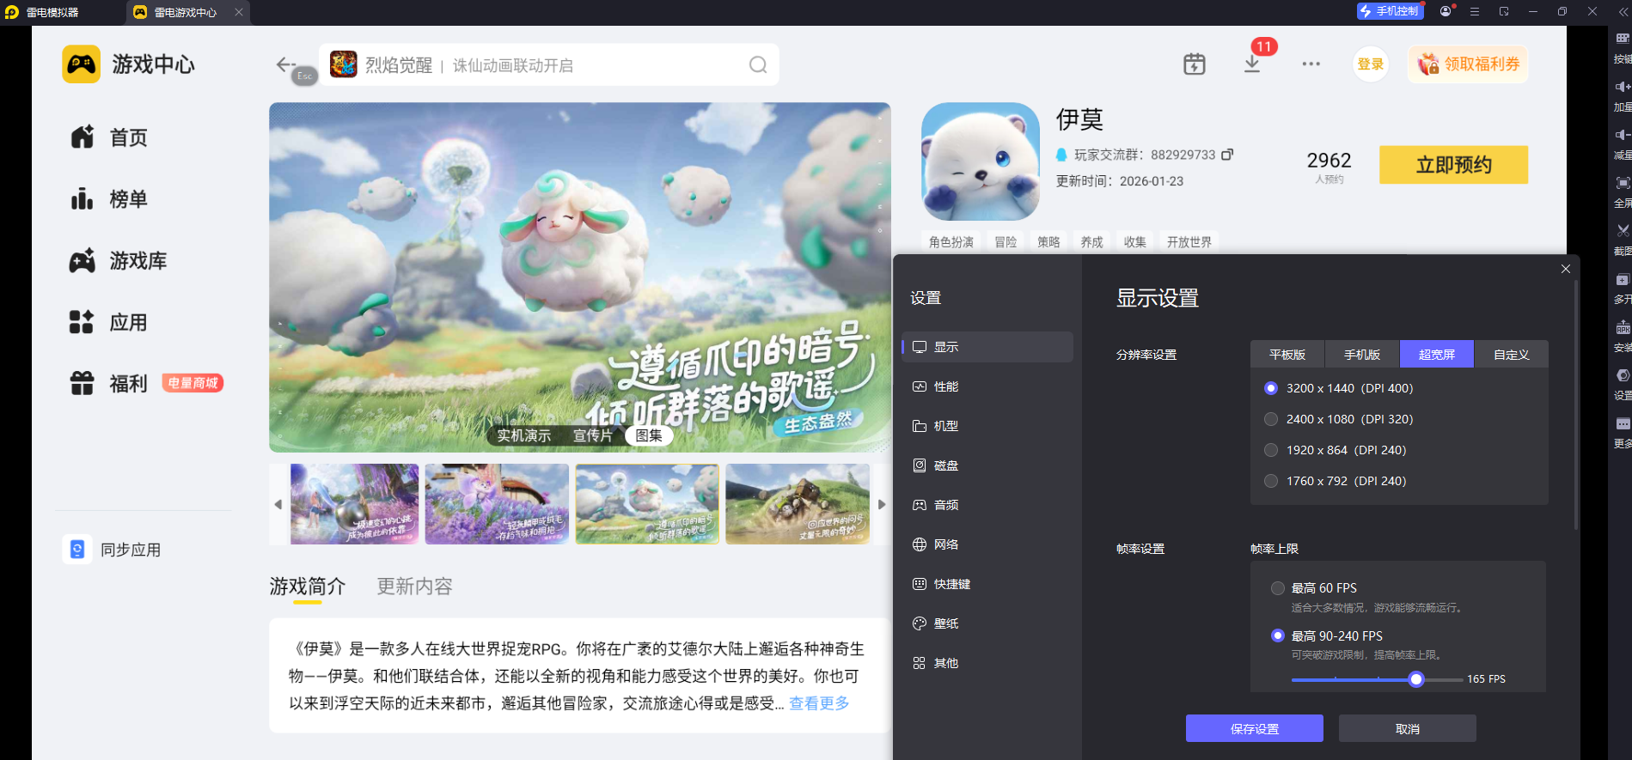The width and height of the screenshot is (1632, 760).
Task: Select 机型 device model settings category
Action: [987, 426]
